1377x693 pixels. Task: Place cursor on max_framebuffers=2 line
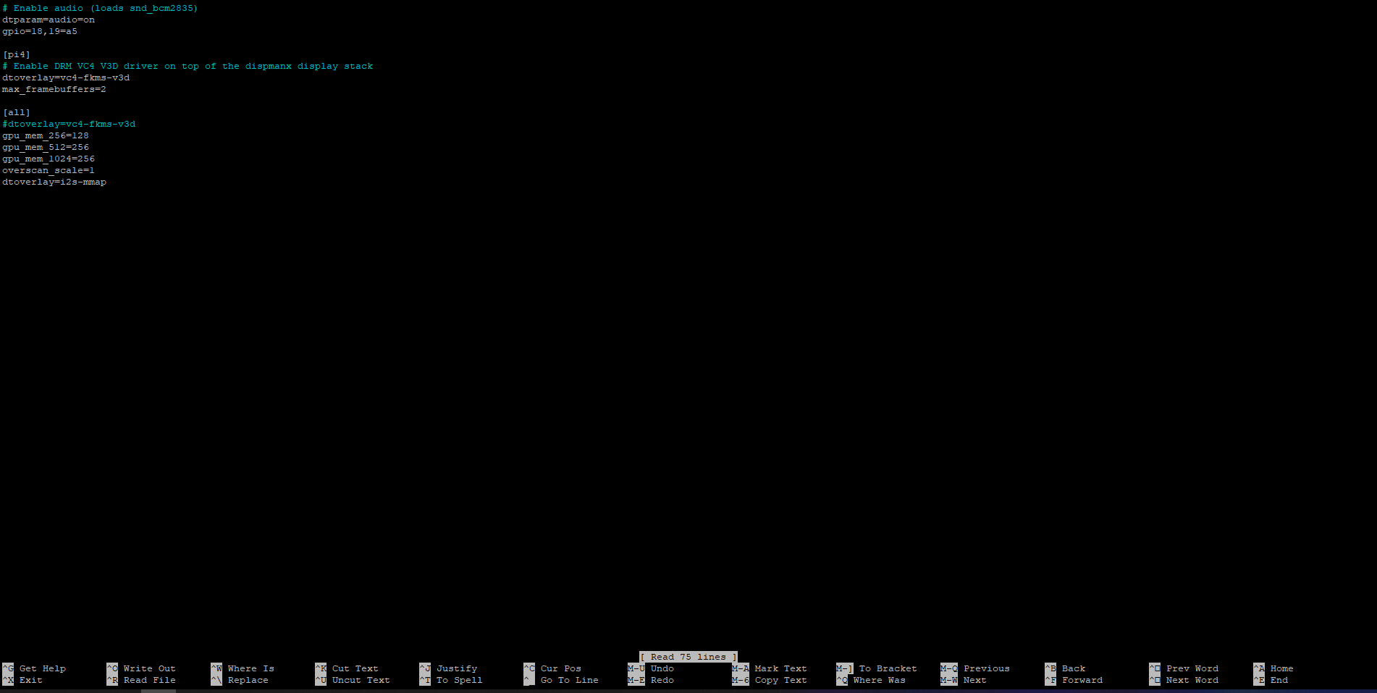pos(54,89)
